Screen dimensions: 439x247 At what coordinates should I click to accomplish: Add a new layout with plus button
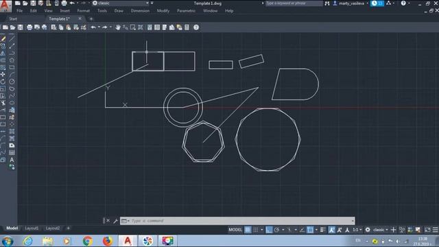tap(68, 228)
